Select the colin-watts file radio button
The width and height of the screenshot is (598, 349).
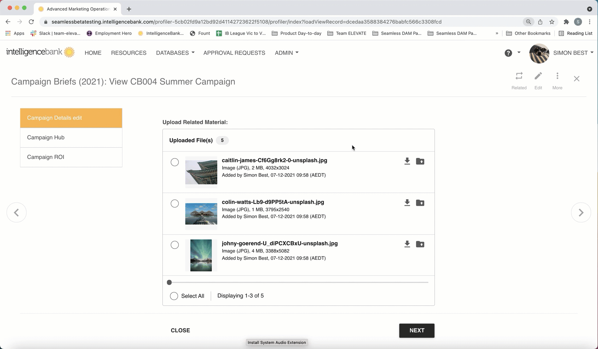coord(175,204)
